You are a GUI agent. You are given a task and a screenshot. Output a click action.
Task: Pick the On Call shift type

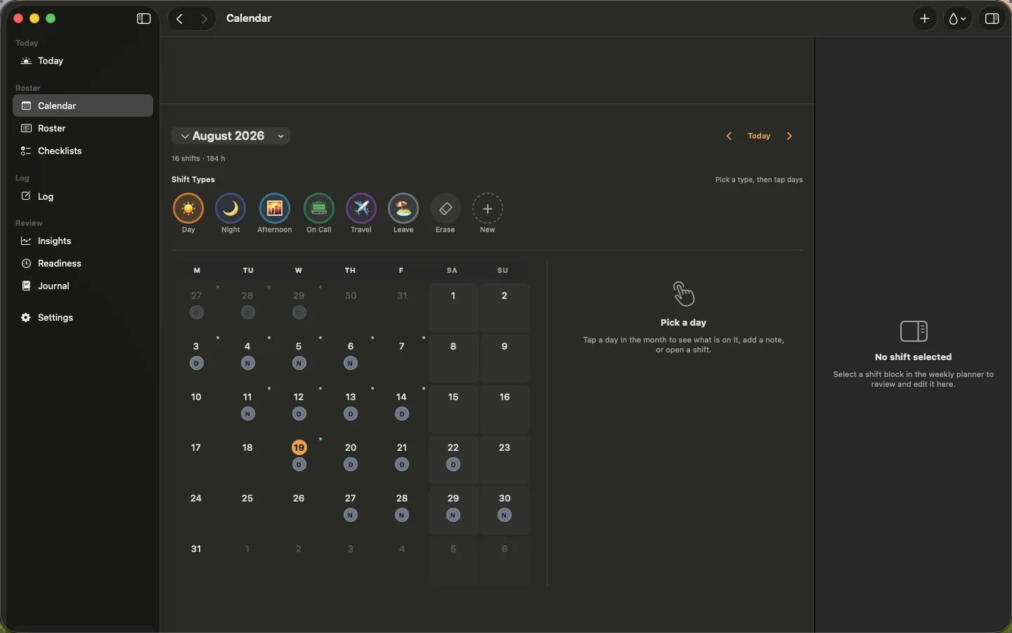coord(319,213)
